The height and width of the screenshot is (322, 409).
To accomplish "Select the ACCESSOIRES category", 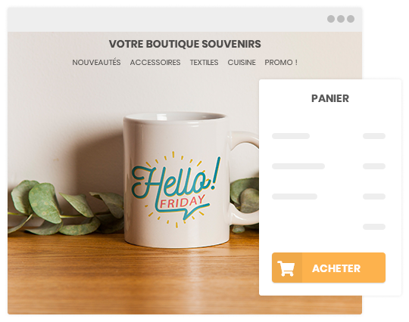I will (x=155, y=63).
